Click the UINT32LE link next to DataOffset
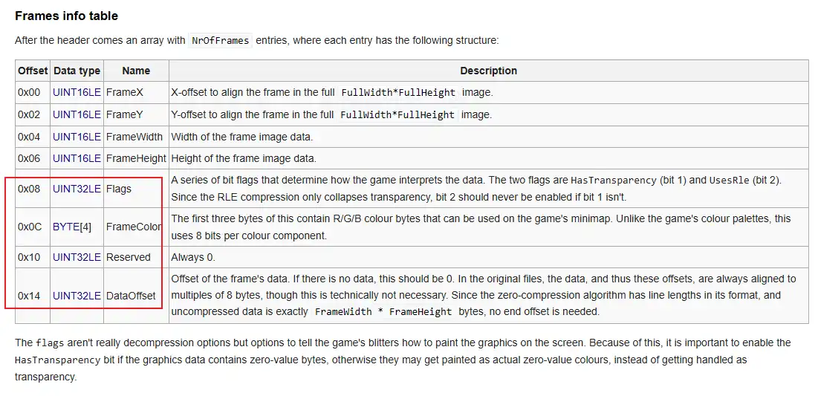 (x=77, y=296)
